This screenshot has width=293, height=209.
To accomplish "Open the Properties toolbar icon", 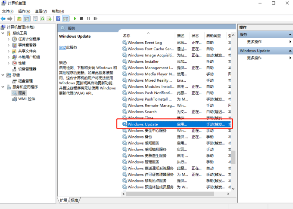I will pyautogui.click(x=35, y=18).
